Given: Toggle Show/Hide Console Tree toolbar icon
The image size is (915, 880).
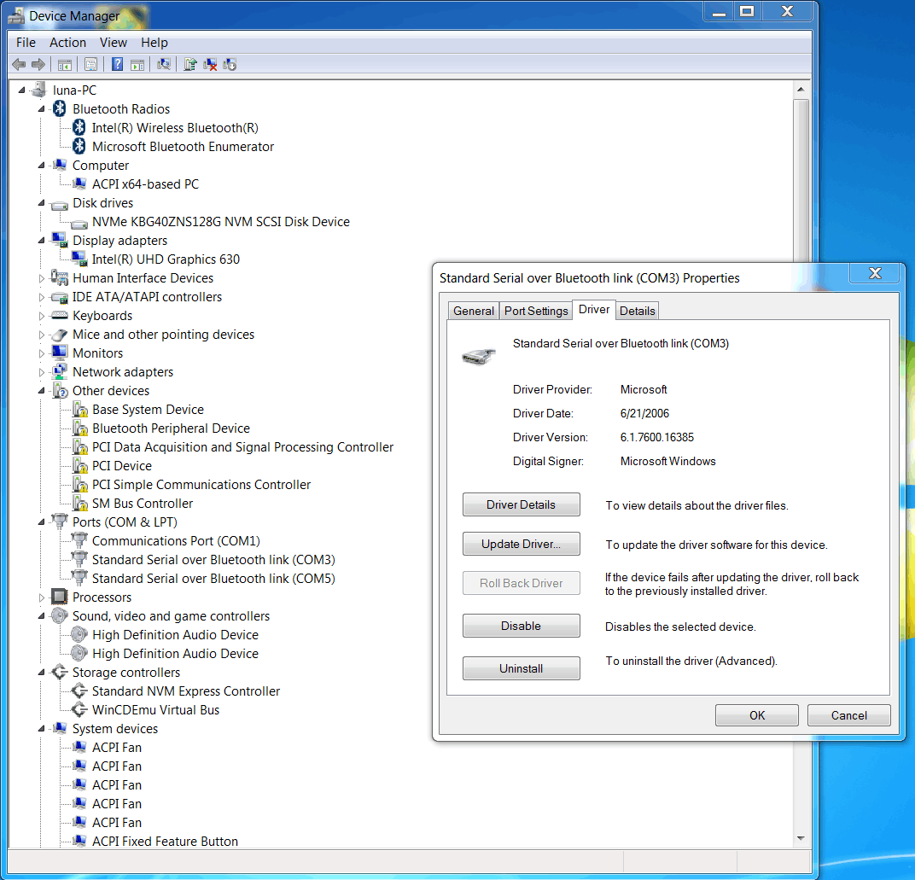Looking at the screenshot, I should pyautogui.click(x=65, y=64).
